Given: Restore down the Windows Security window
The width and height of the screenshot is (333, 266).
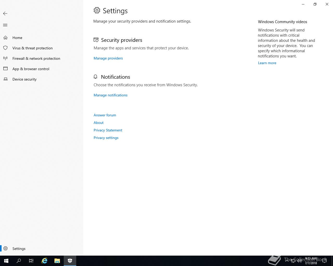Looking at the screenshot, I should coord(315,4).
